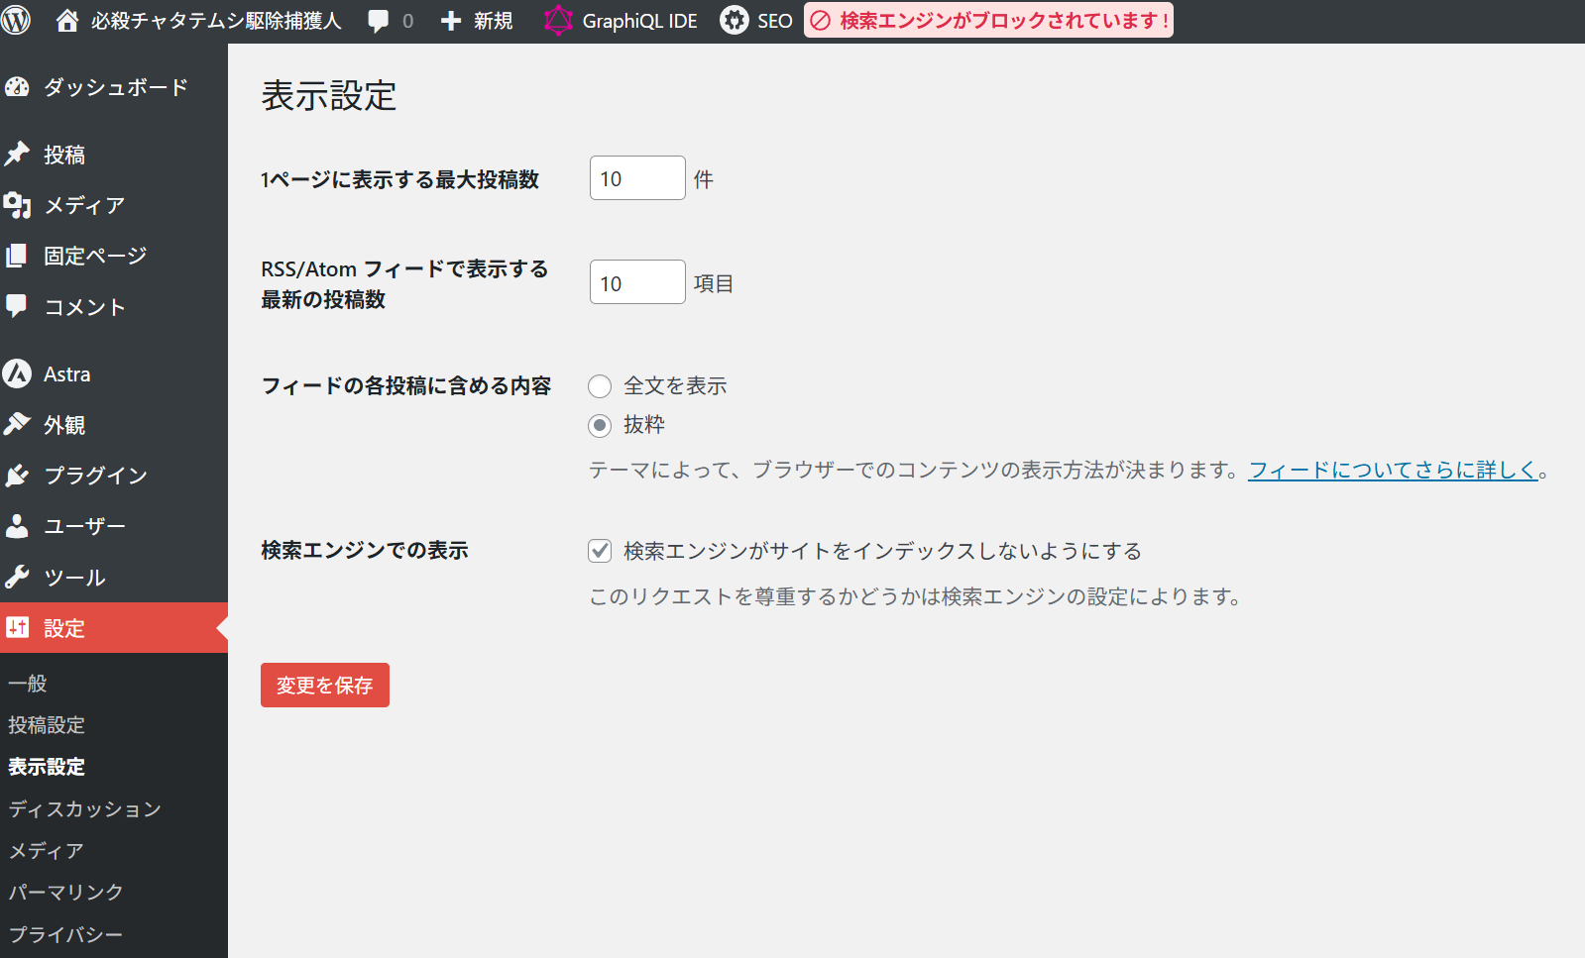Click the comments bubble icon in admin bar

pyautogui.click(x=379, y=21)
